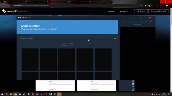
Task: Bookmark this page with star icon
Action: tap(141, 6)
